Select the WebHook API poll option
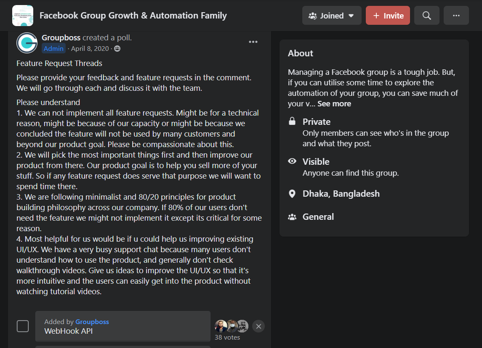482x348 pixels. point(123,326)
